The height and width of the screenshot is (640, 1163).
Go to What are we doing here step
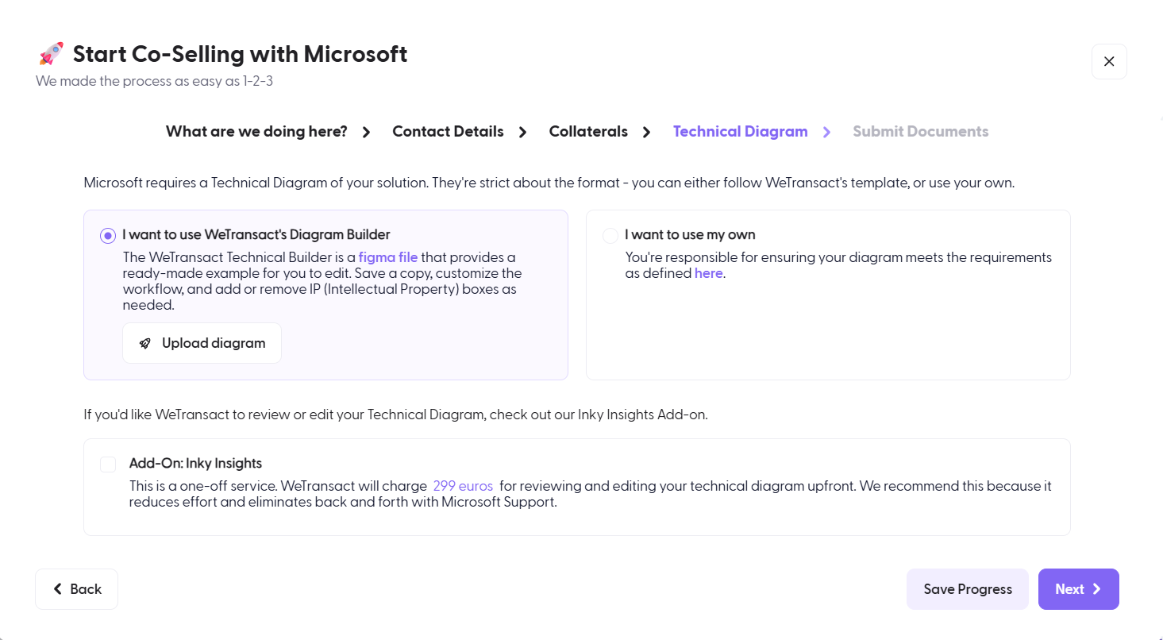tap(256, 132)
